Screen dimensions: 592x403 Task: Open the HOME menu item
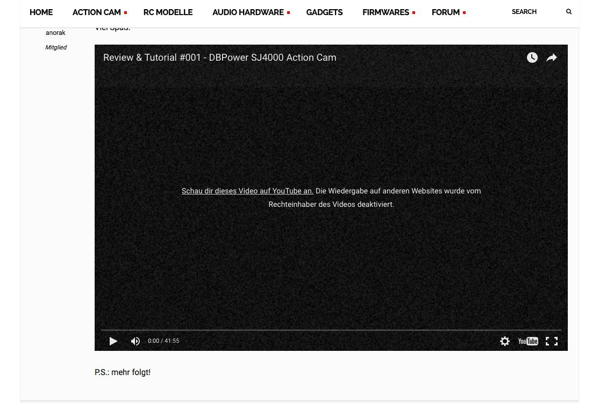pos(41,12)
